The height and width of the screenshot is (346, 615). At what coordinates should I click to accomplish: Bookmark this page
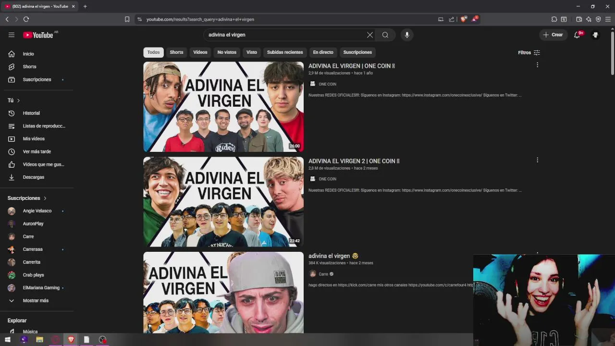(x=127, y=19)
